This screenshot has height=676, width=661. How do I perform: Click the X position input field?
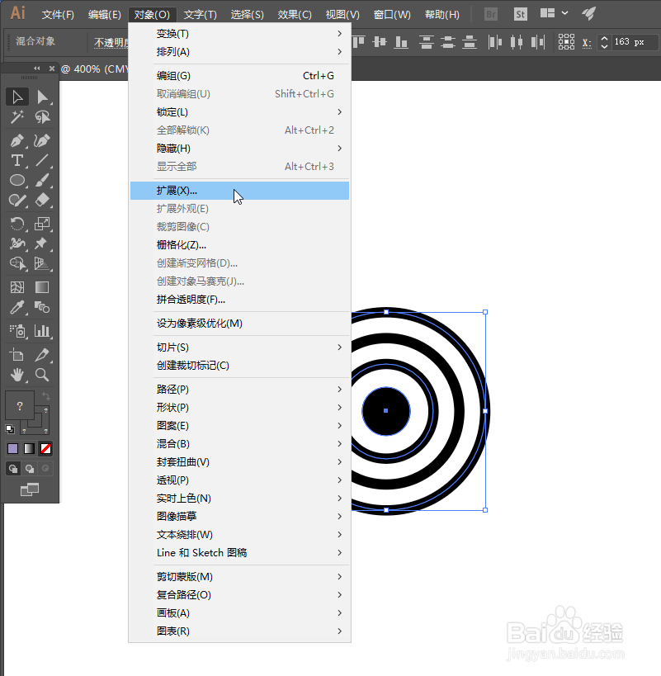tap(635, 42)
